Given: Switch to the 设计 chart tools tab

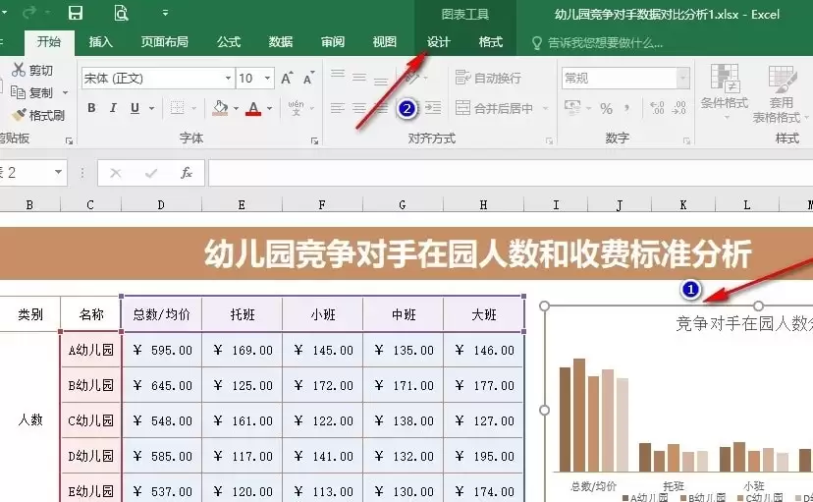Looking at the screenshot, I should [439, 42].
